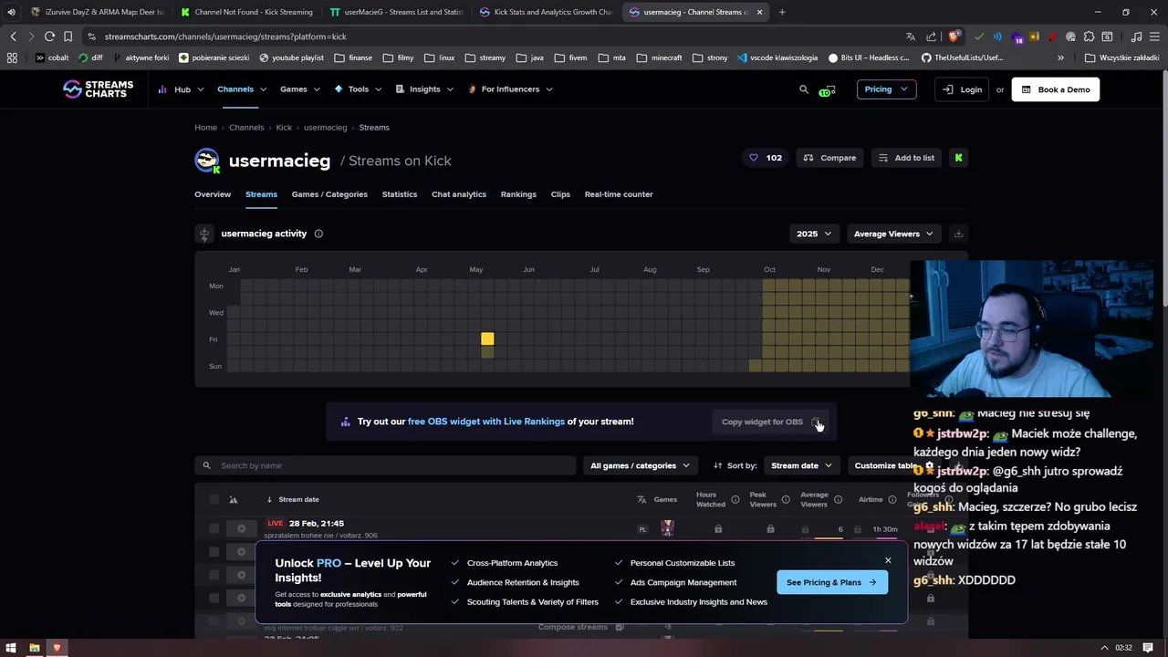The image size is (1168, 657).
Task: Open the Statistics tab
Action: tap(400, 194)
